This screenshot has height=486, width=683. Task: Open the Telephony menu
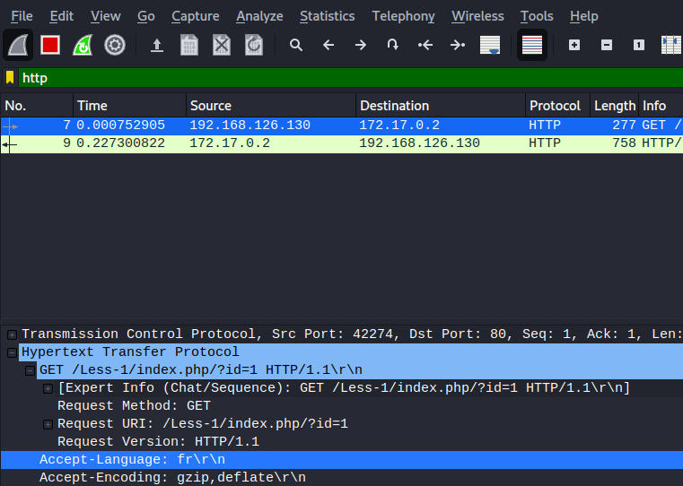click(x=403, y=16)
